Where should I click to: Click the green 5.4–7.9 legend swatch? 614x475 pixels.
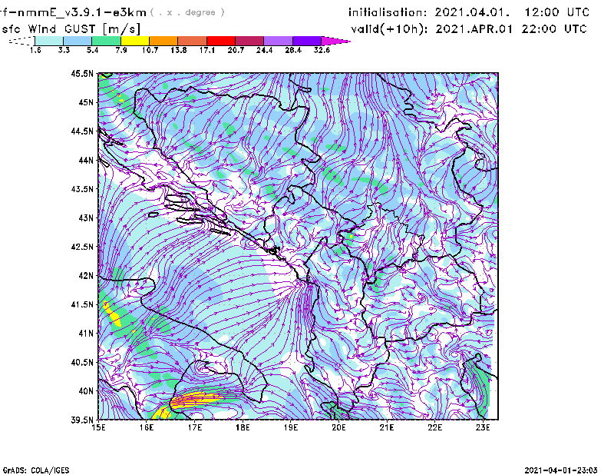(106, 41)
